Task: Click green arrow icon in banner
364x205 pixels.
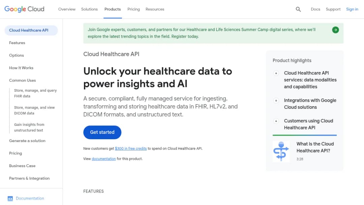Action: (335, 30)
